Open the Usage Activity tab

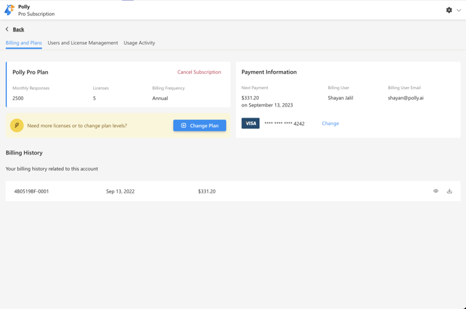pos(139,43)
